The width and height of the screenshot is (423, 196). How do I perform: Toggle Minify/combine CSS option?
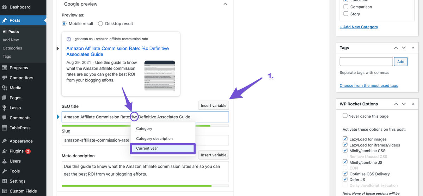tap(345, 150)
